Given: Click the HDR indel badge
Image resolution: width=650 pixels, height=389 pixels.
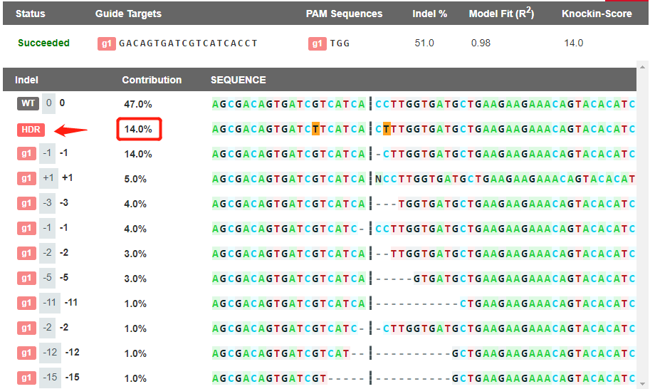Looking at the screenshot, I should tap(31, 130).
